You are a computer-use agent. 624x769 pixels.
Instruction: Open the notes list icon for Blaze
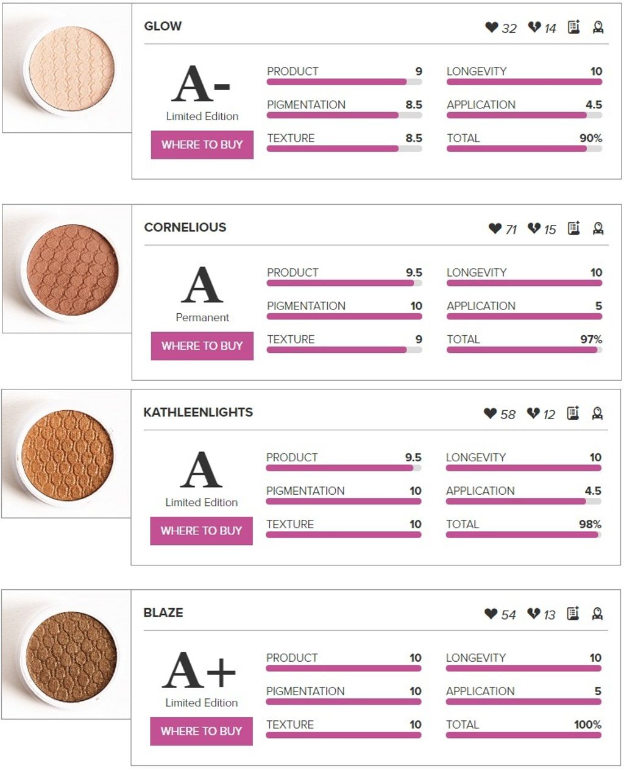pyautogui.click(x=573, y=613)
